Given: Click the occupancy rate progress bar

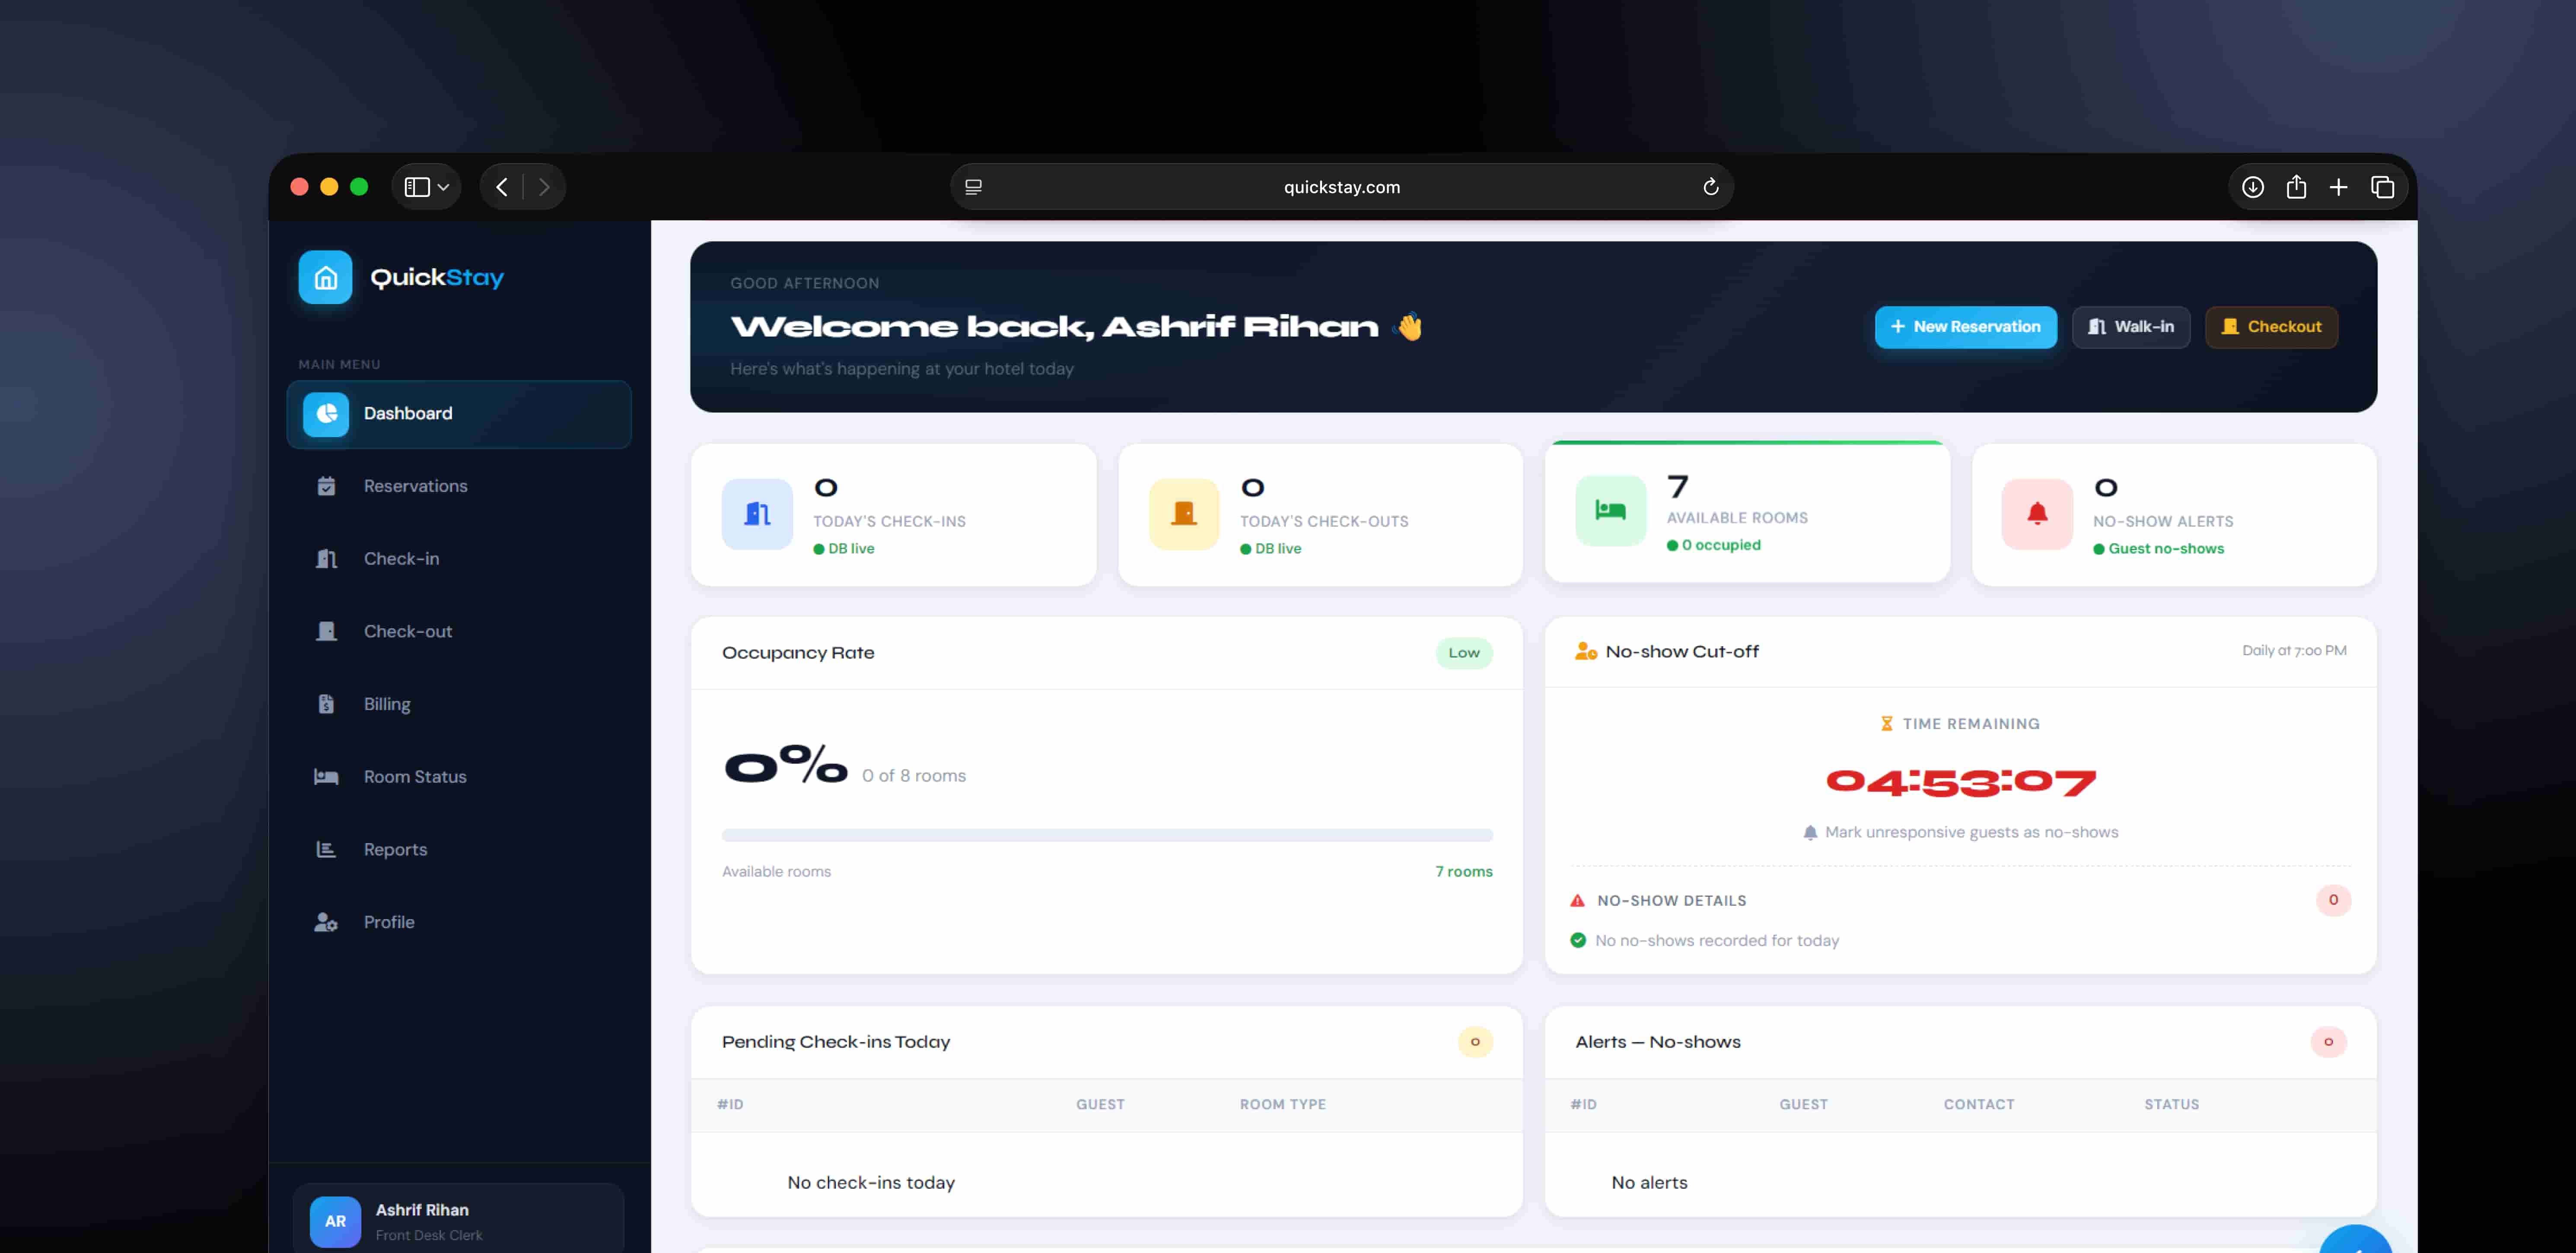Looking at the screenshot, I should click(1107, 835).
